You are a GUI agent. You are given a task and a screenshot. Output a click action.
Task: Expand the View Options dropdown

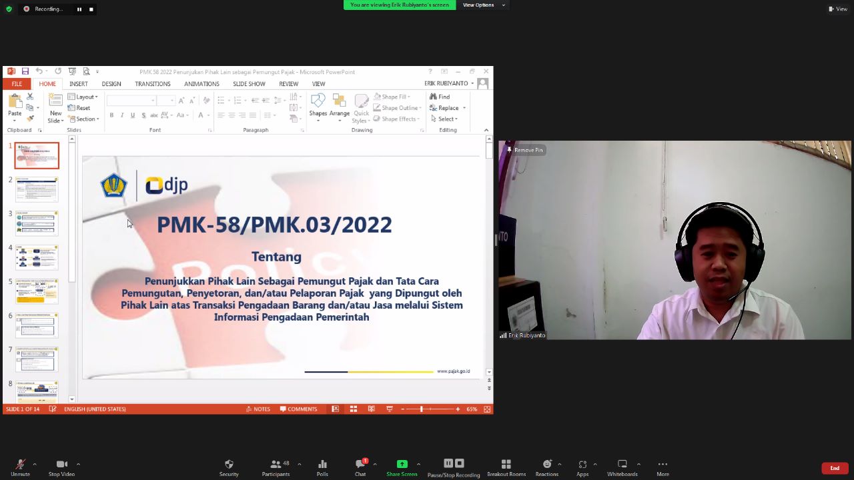[x=484, y=5]
